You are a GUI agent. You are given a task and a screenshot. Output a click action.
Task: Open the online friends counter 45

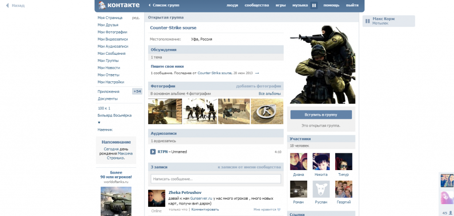click(446, 212)
